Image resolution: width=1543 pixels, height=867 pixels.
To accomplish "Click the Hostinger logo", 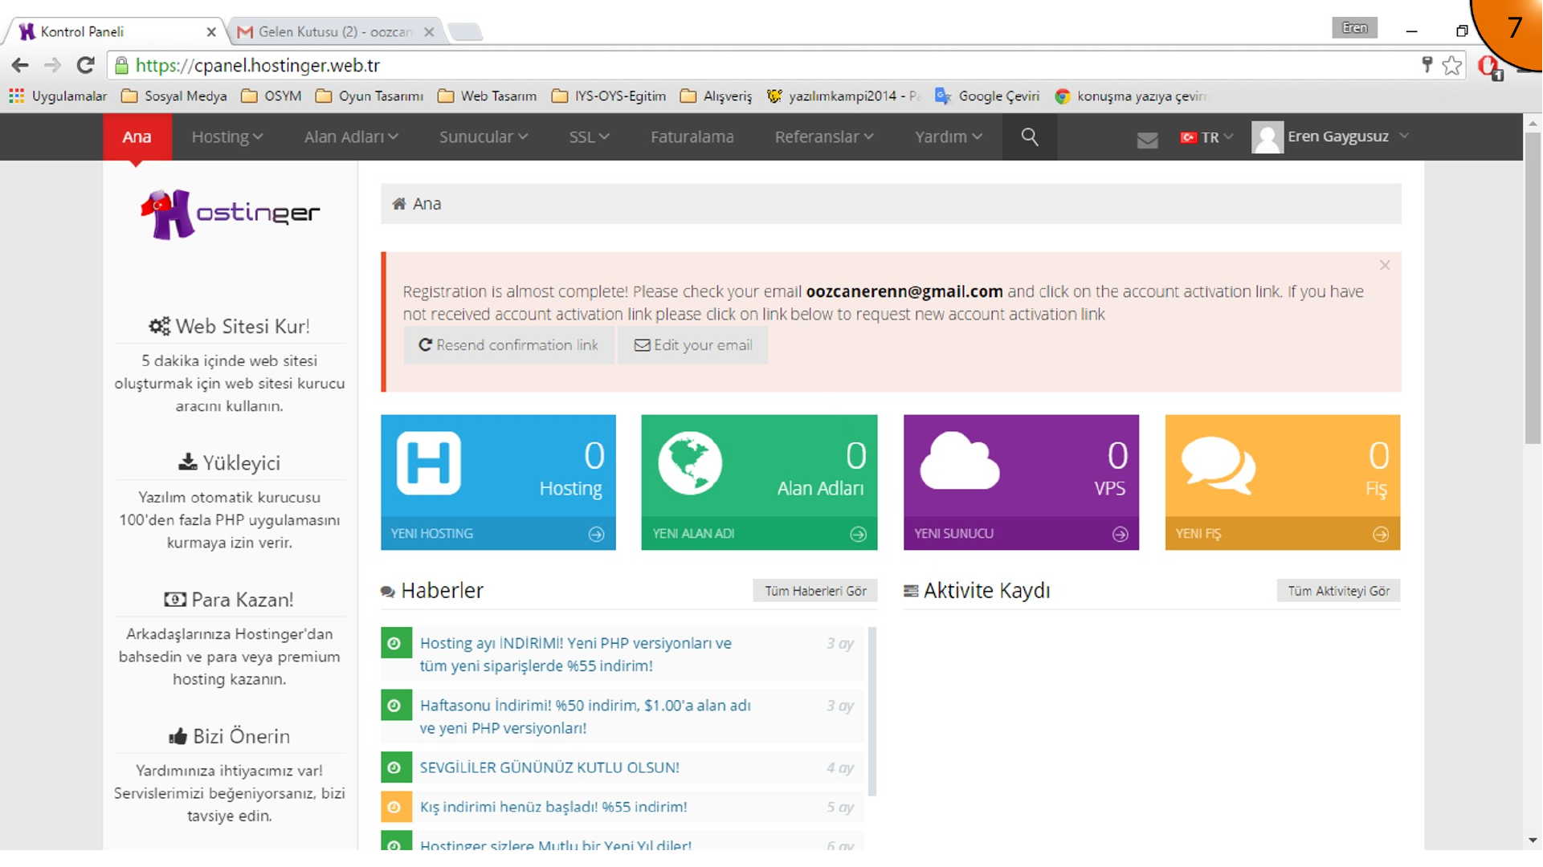I will click(x=230, y=214).
